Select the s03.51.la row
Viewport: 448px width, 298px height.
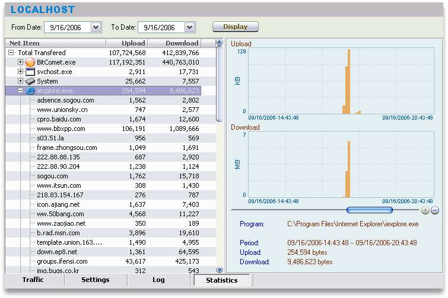pyautogui.click(x=110, y=138)
